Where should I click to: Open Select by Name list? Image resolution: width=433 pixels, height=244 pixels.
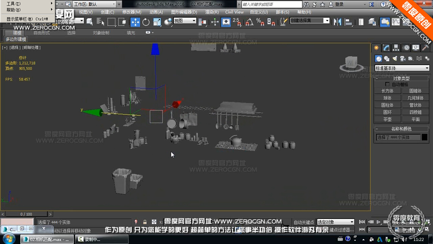point(100,22)
